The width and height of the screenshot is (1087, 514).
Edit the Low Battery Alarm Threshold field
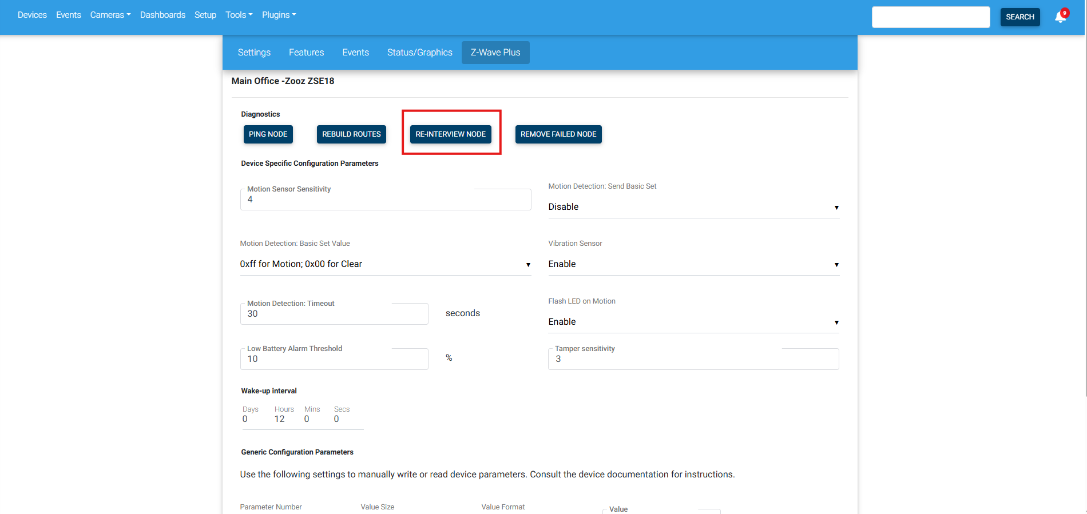click(x=334, y=359)
